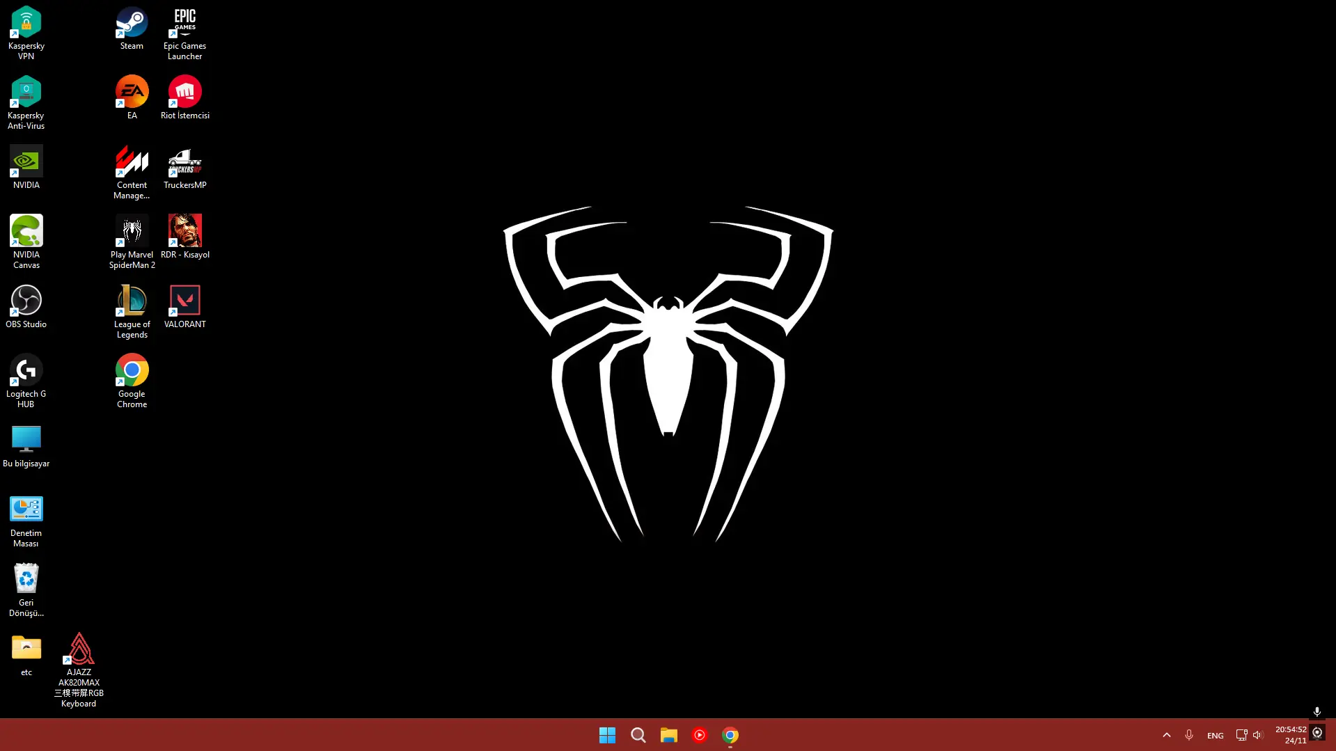The width and height of the screenshot is (1336, 751).
Task: Open the notification center icon
Action: (x=1317, y=733)
